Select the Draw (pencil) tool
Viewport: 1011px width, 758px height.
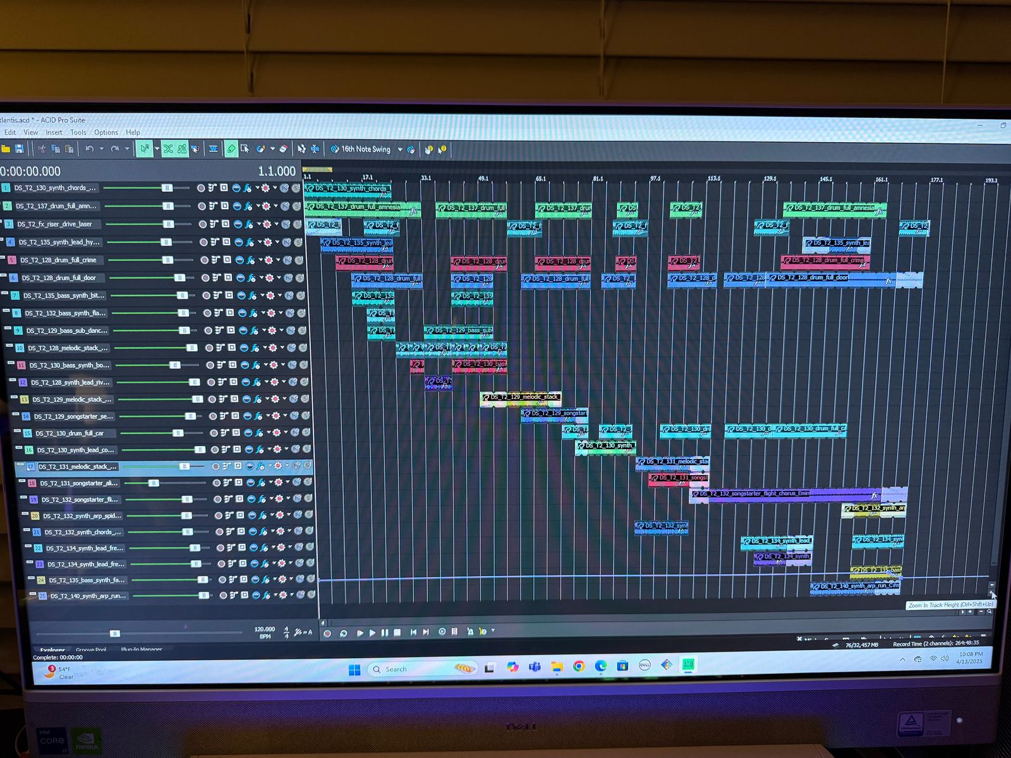coord(231,149)
